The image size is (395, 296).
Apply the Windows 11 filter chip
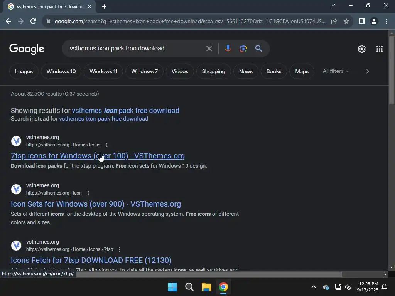click(103, 71)
